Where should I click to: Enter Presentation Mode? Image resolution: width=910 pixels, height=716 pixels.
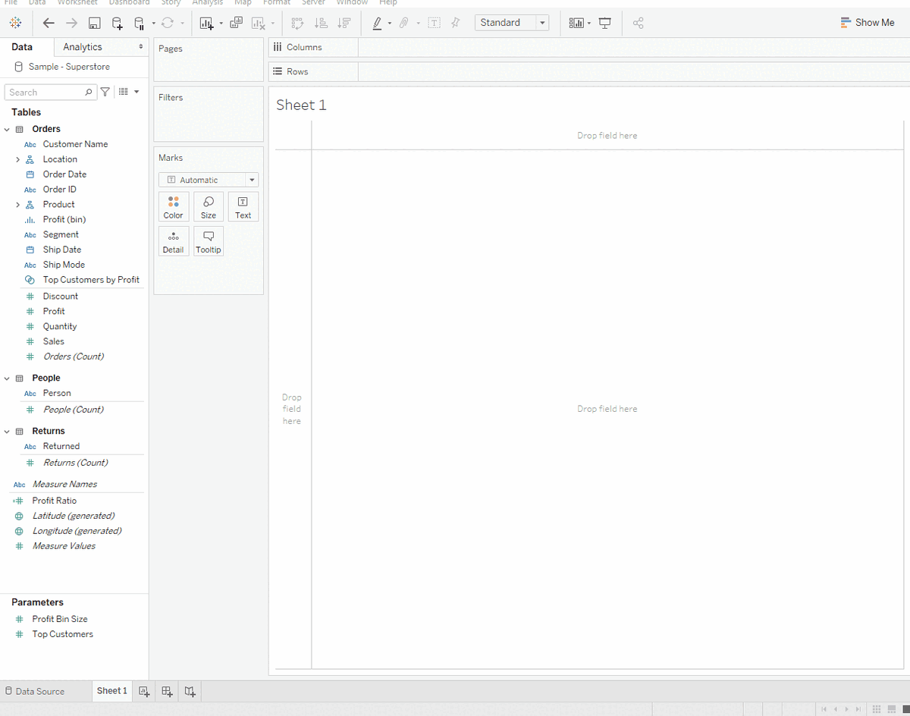pyautogui.click(x=605, y=23)
